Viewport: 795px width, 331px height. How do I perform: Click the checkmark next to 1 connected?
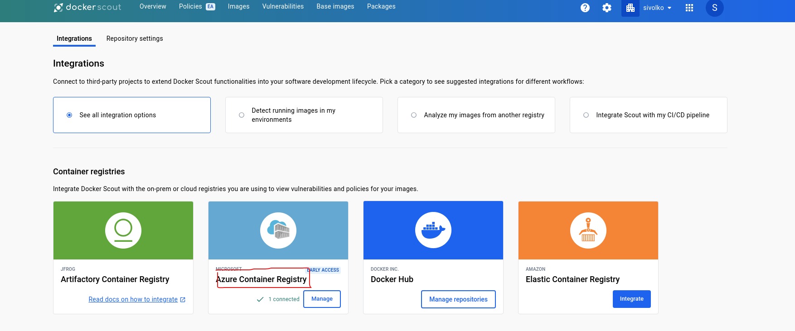coord(260,299)
